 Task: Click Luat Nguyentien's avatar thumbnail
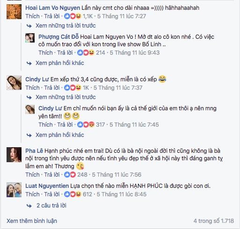tap(14, 190)
